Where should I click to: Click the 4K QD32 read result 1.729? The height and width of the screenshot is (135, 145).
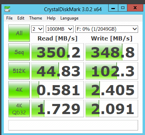(58, 108)
